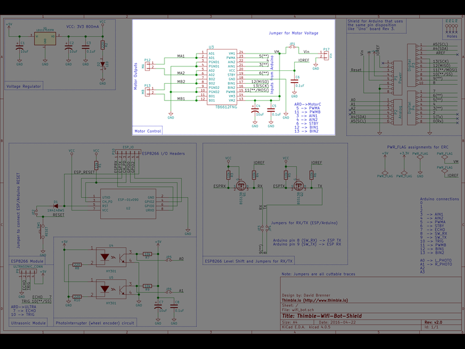Click the "ESP8266 I/O Headers" text
The width and height of the screenshot is (465, 349).
pos(163,154)
